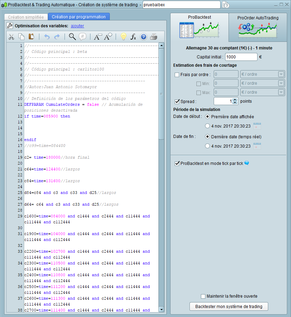The height and width of the screenshot is (317, 291).
Task: Open calendar picker for Date de fin
Action: click(x=257, y=146)
